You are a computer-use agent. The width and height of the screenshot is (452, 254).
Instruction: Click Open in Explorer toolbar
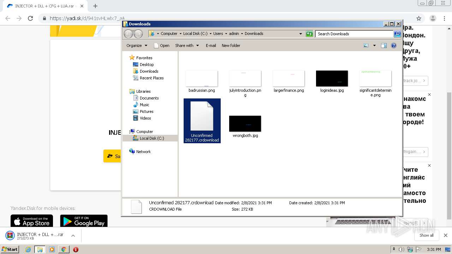click(162, 46)
